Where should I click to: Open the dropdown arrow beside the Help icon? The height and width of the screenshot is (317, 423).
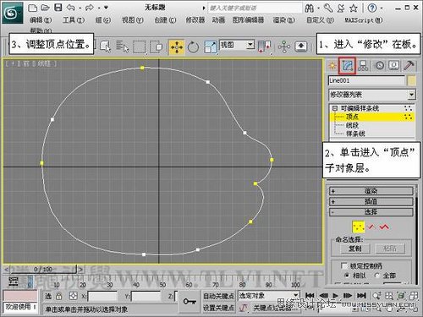point(382,8)
